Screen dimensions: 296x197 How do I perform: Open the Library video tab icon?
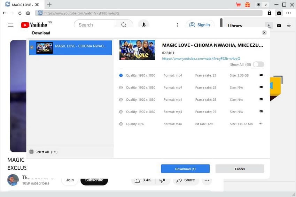(x=279, y=25)
